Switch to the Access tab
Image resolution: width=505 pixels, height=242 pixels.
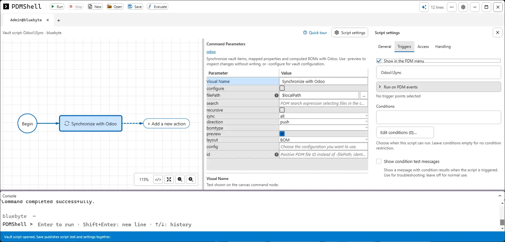coord(423,47)
